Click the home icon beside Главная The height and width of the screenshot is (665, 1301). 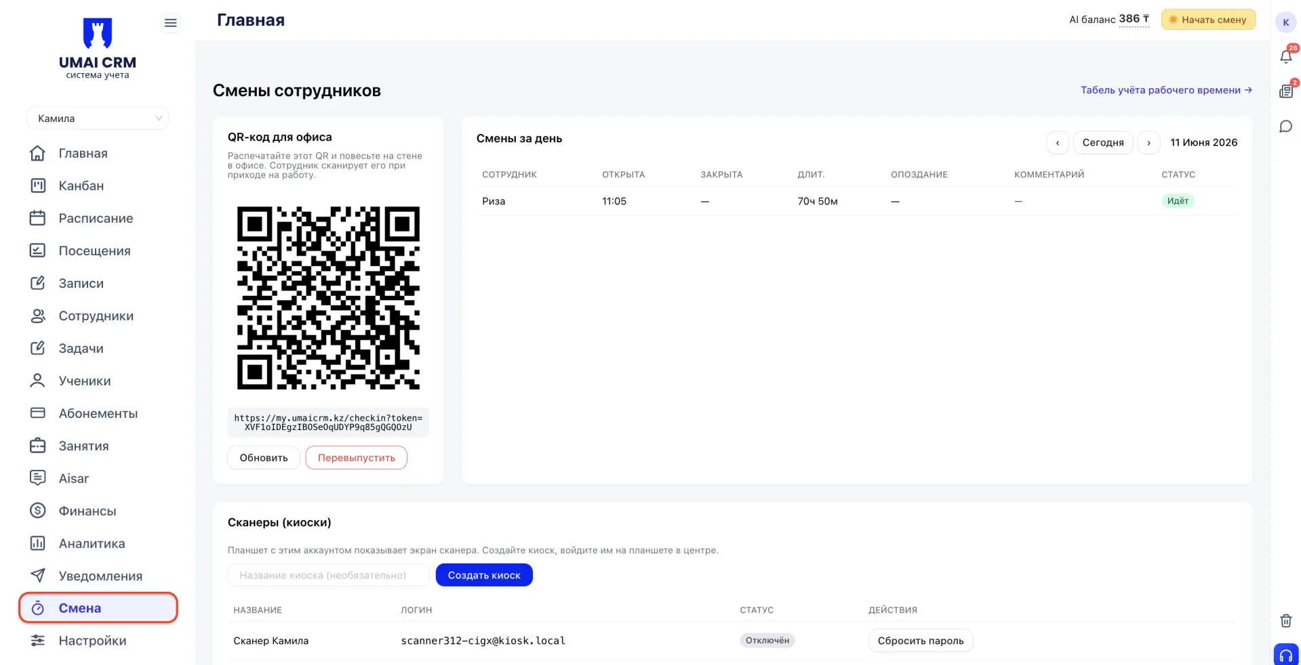[x=38, y=153]
